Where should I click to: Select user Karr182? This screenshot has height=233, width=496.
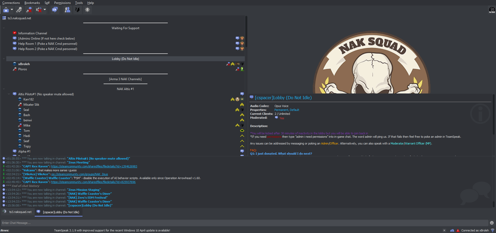pyautogui.click(x=28, y=99)
